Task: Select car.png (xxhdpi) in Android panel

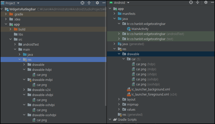Action: point(147,79)
